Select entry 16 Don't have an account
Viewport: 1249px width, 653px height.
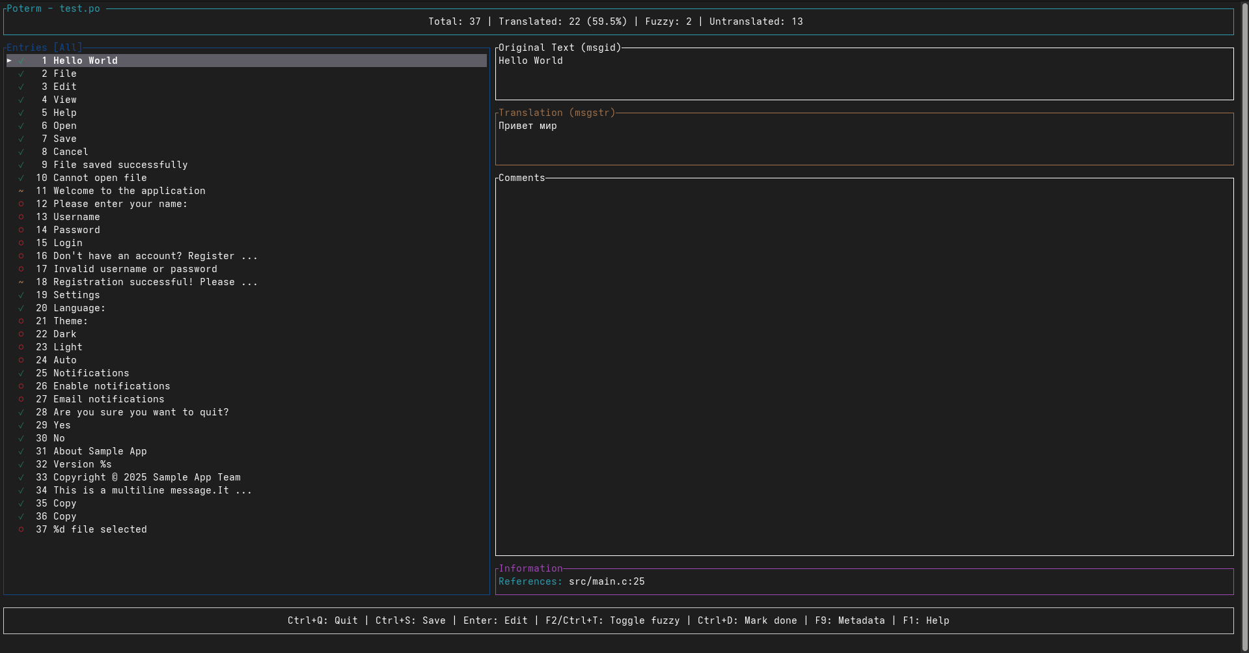point(247,256)
